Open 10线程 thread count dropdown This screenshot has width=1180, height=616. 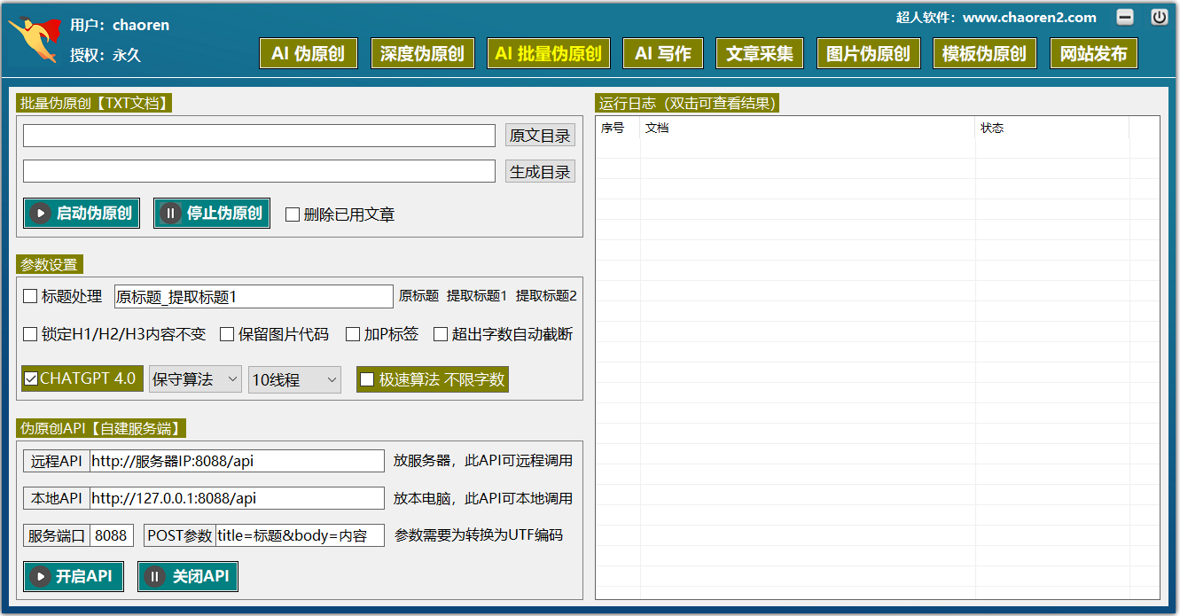(x=294, y=379)
